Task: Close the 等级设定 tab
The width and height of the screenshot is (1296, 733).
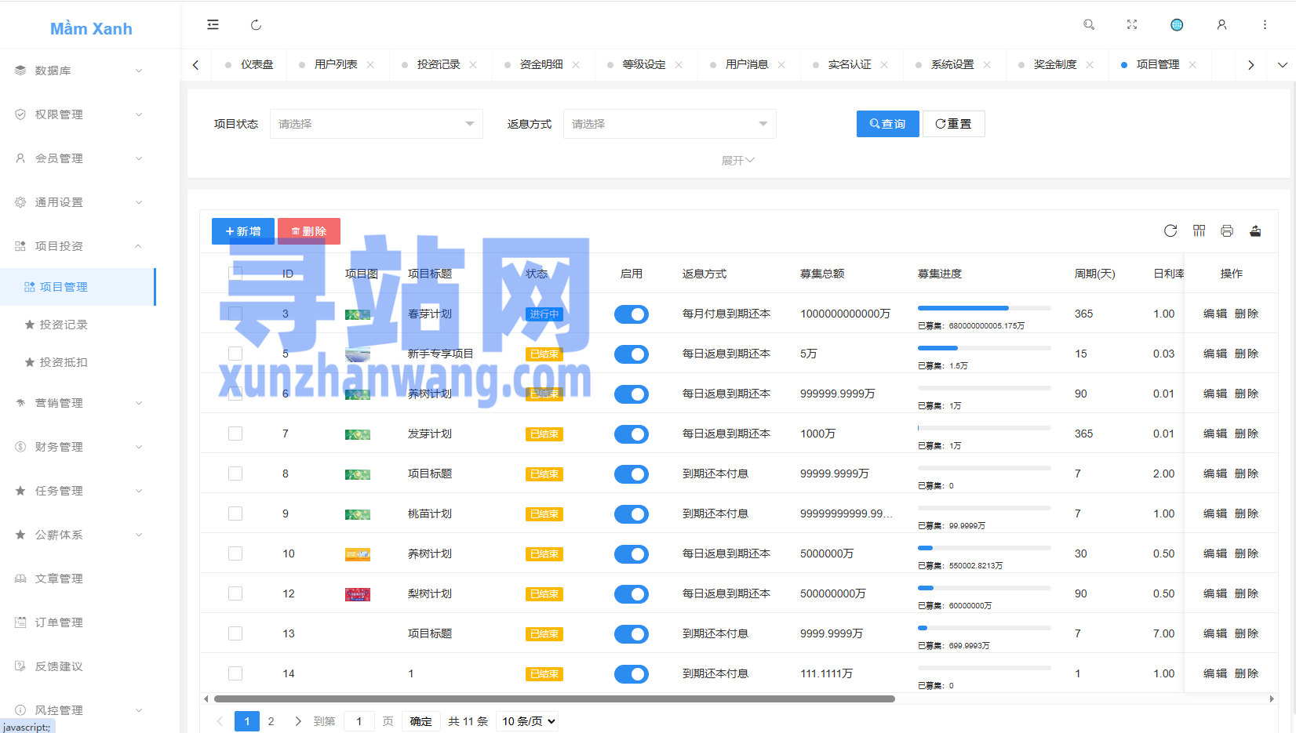Action: click(679, 64)
